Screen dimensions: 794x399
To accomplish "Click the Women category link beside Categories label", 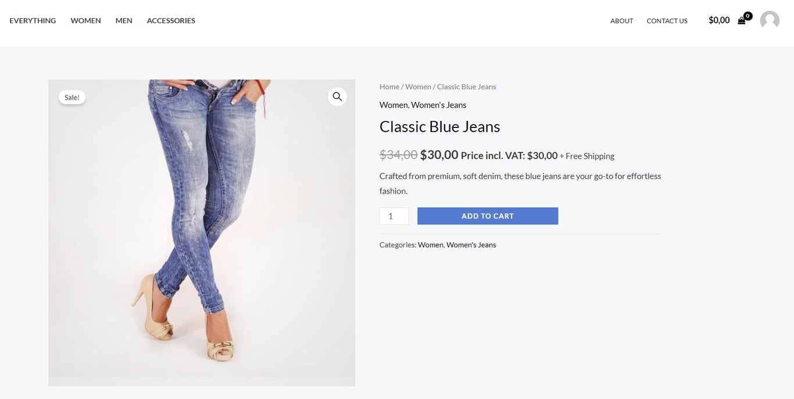I will [430, 244].
